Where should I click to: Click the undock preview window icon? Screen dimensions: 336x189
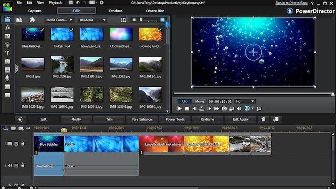(259, 109)
